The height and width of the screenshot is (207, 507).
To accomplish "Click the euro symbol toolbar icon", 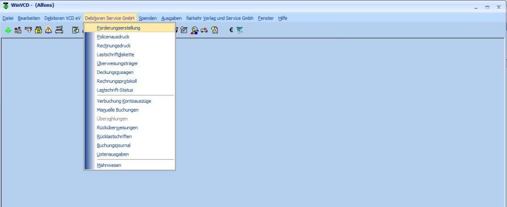I will pyautogui.click(x=231, y=30).
